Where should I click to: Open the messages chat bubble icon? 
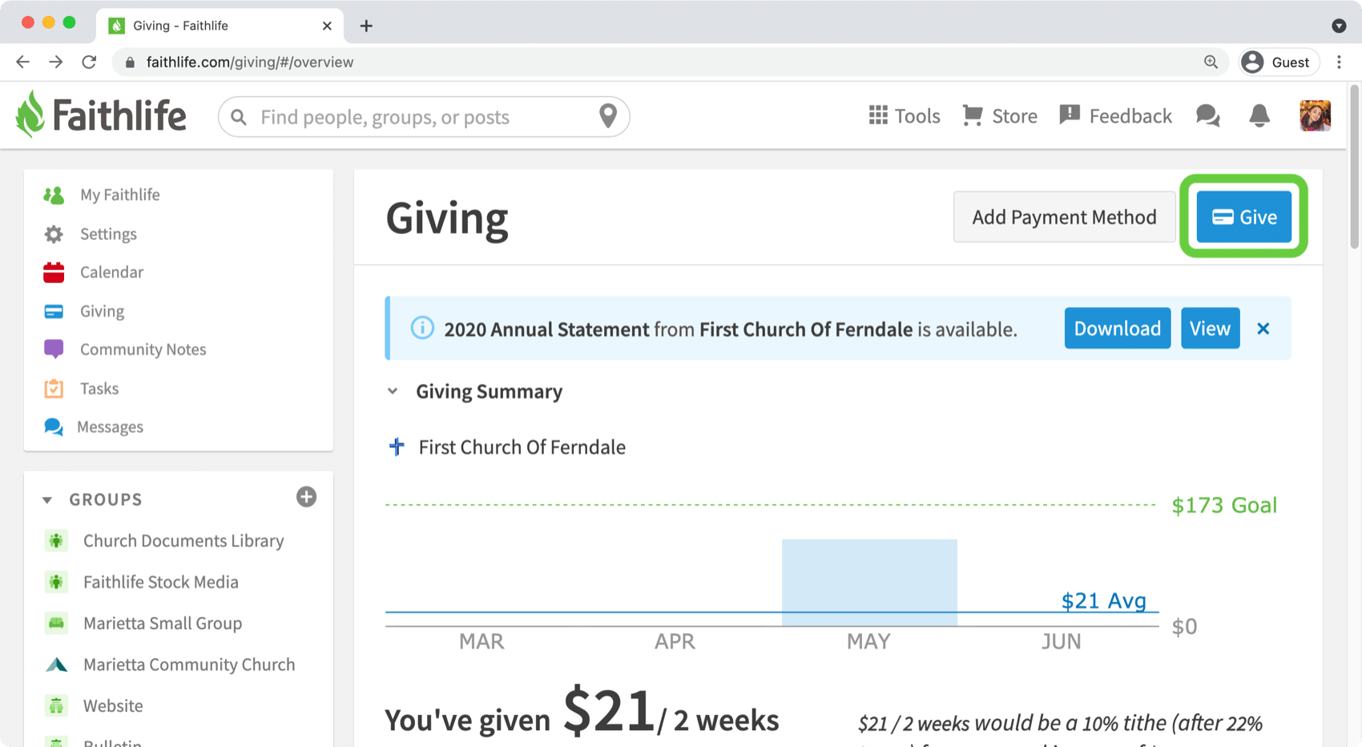click(1207, 116)
